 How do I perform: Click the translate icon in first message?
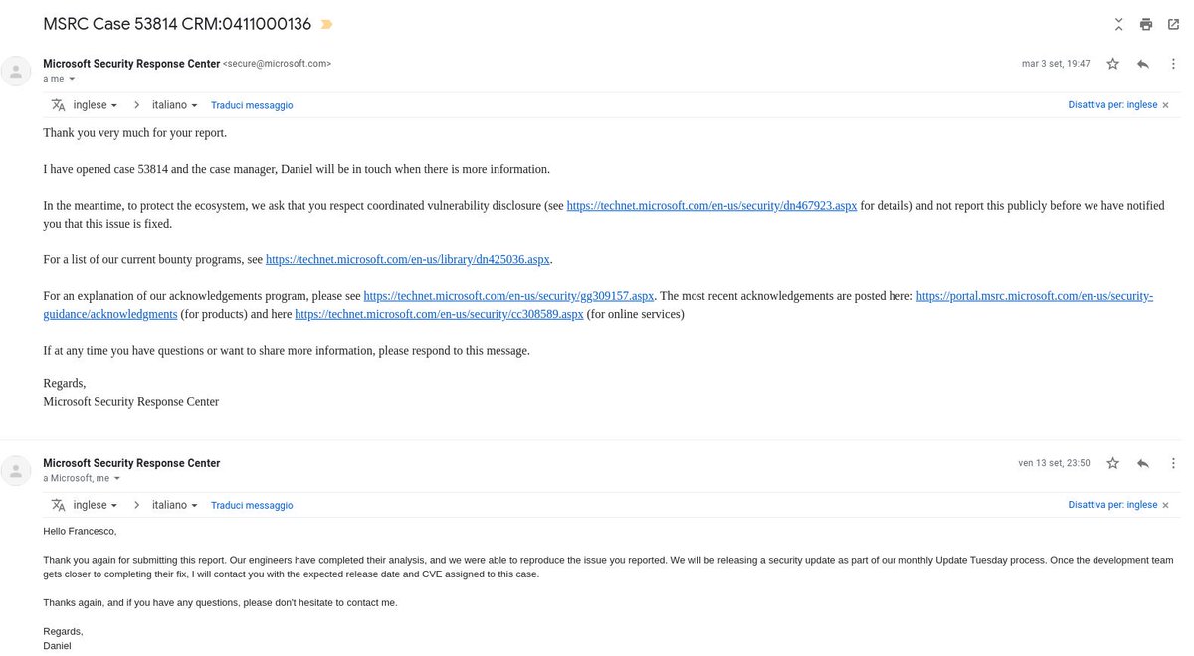pyautogui.click(x=59, y=105)
